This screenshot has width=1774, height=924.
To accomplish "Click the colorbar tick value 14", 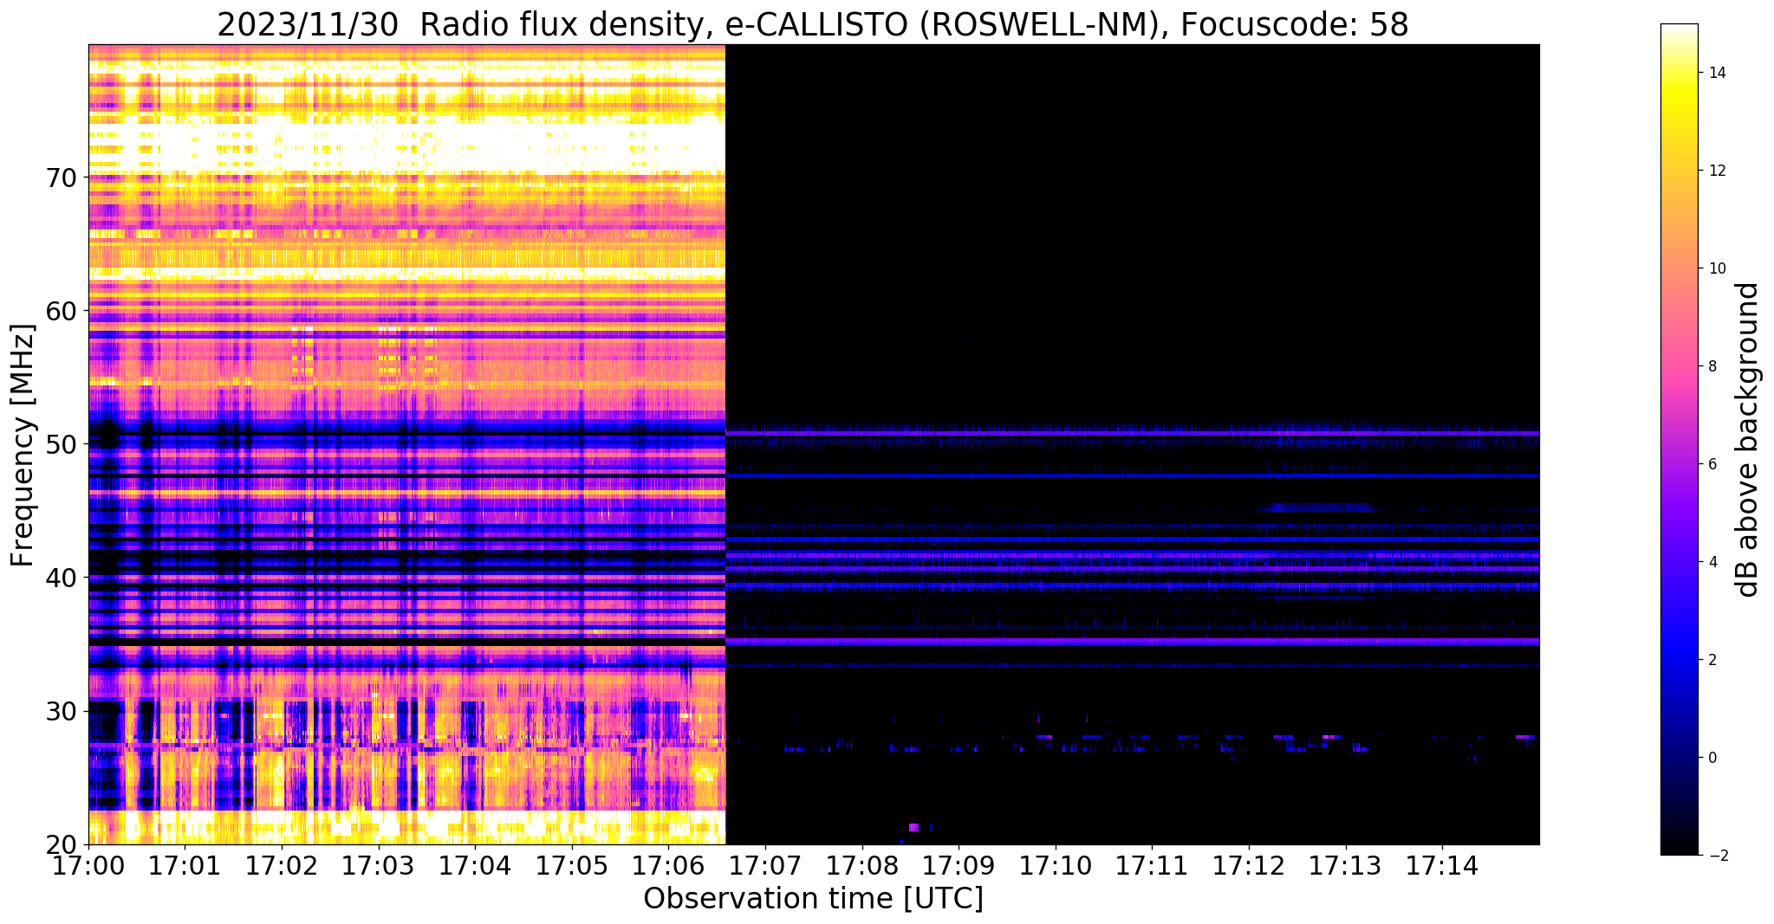I will tap(1717, 73).
